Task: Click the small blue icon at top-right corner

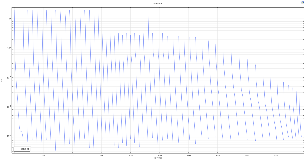Action: [303, 2]
